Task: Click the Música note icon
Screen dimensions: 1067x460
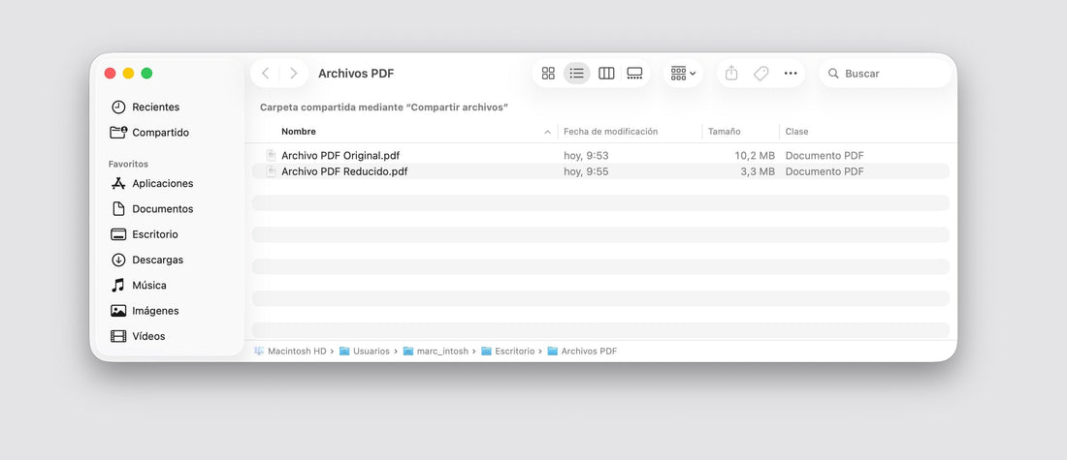Action: tap(118, 286)
